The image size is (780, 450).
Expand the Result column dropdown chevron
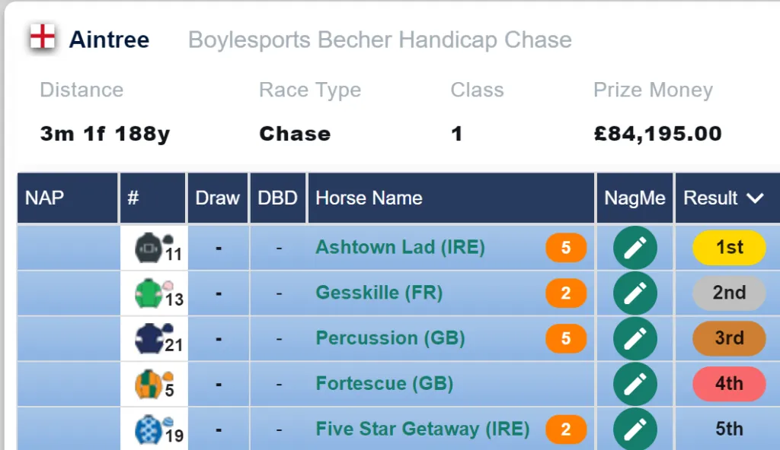(755, 198)
